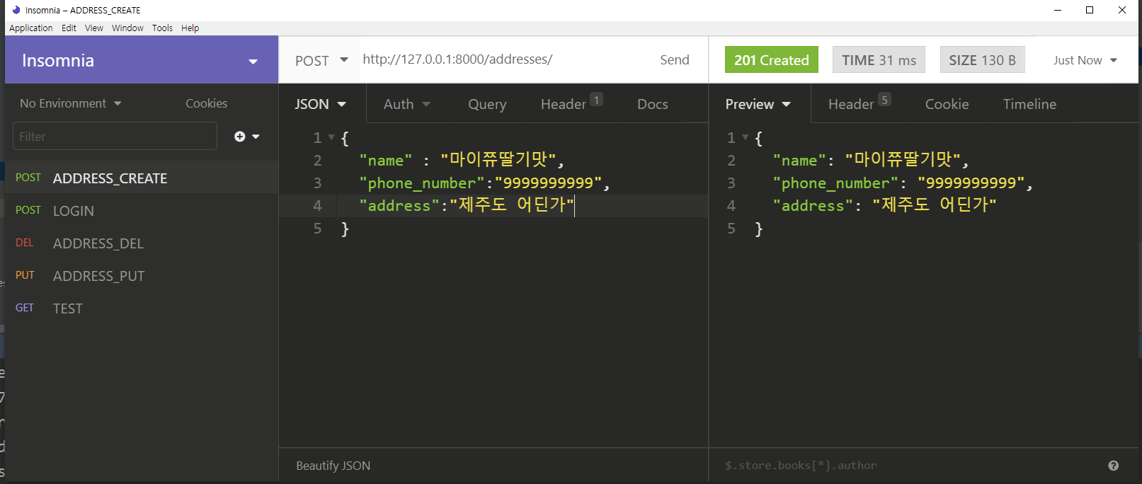The height and width of the screenshot is (484, 1142).
Task: Switch to the response Cookie tab
Action: [947, 104]
